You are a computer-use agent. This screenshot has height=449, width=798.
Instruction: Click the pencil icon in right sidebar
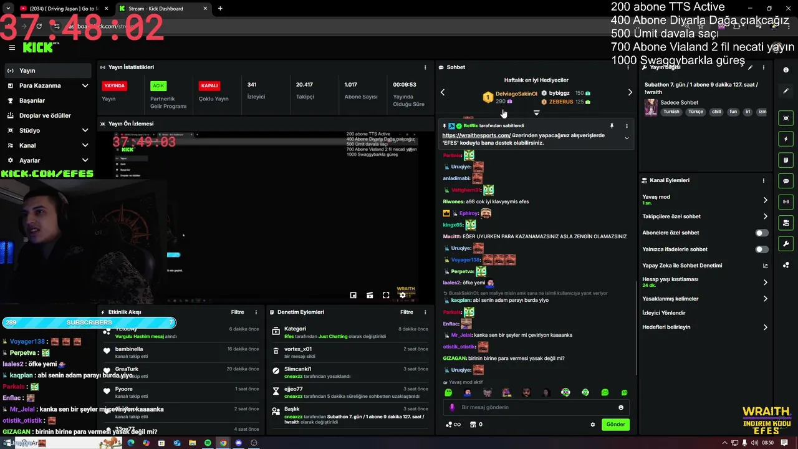pyautogui.click(x=786, y=91)
